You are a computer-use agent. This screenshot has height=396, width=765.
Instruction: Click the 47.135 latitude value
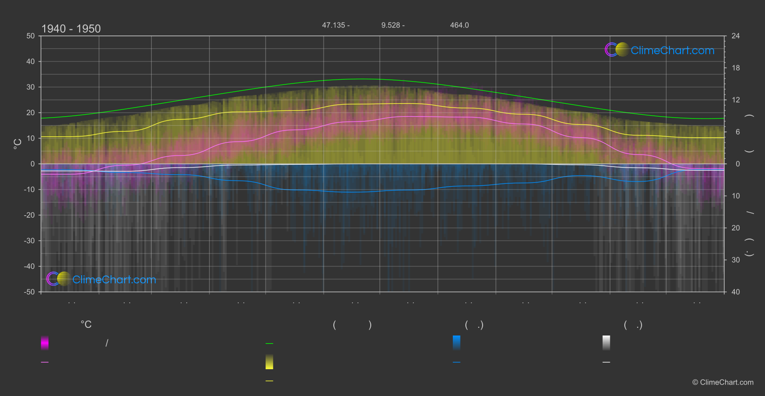coord(333,25)
